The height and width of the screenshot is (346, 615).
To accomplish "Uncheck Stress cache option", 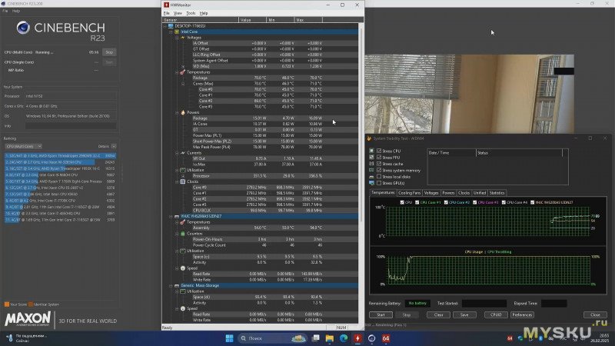I will (379, 164).
